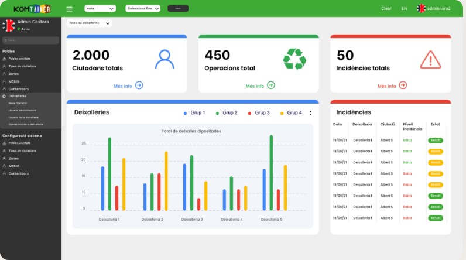
Task: Toggle Grup 2 legend series
Action: 229,113
